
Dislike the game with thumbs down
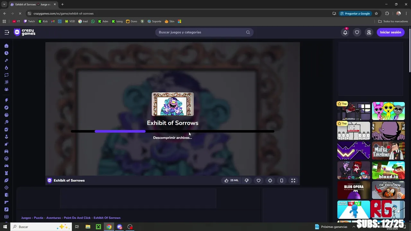click(247, 180)
